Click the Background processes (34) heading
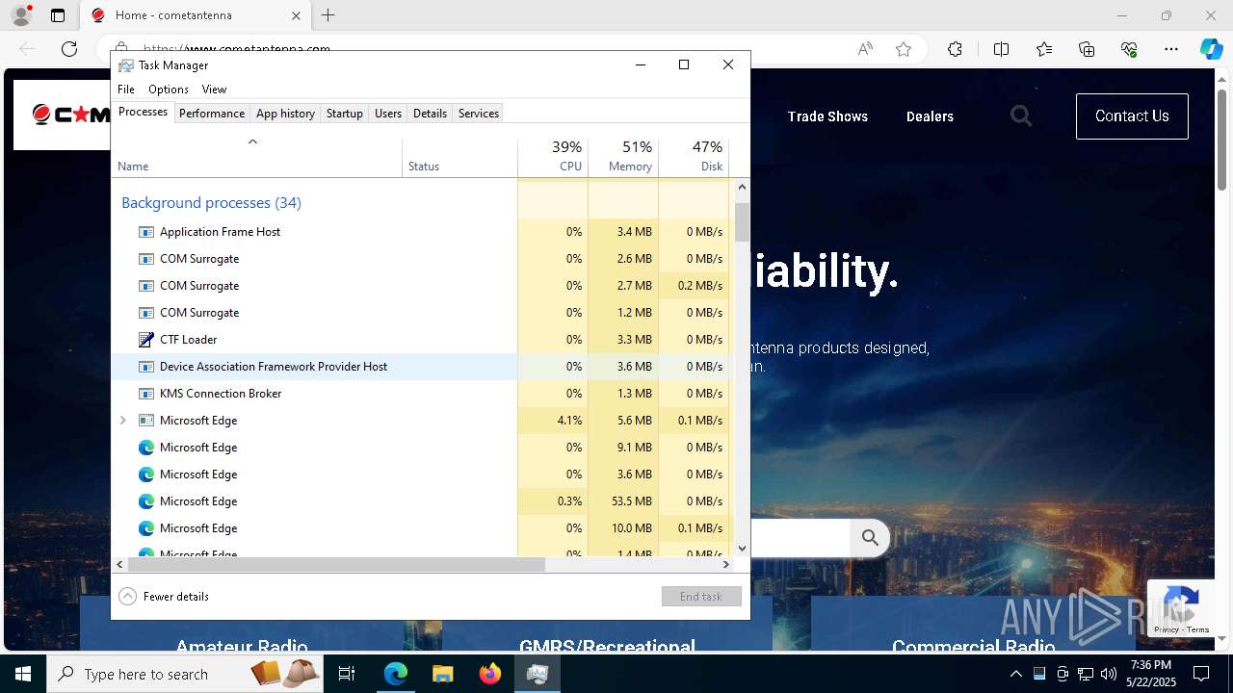Screen dimensions: 1233x693 211,203
